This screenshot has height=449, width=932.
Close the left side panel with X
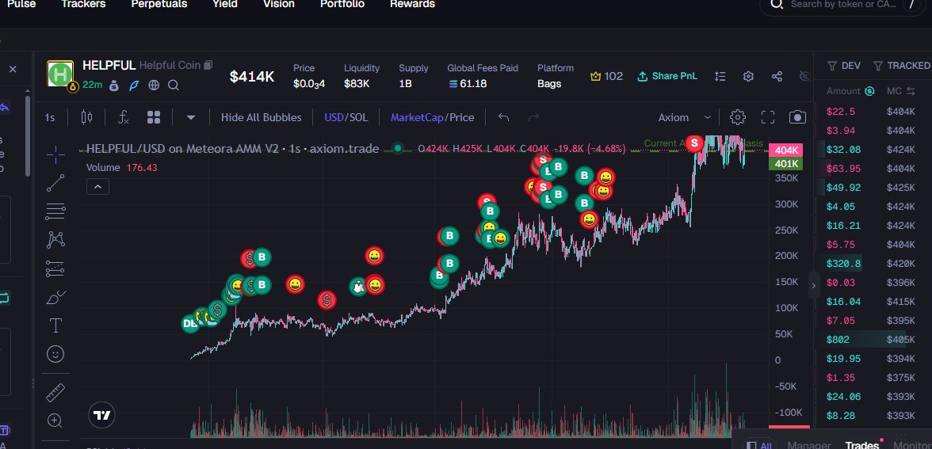coord(13,70)
